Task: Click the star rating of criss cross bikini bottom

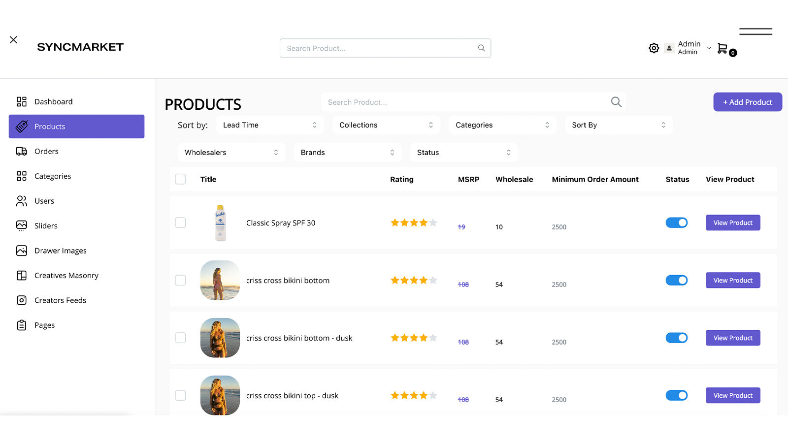Action: click(414, 280)
